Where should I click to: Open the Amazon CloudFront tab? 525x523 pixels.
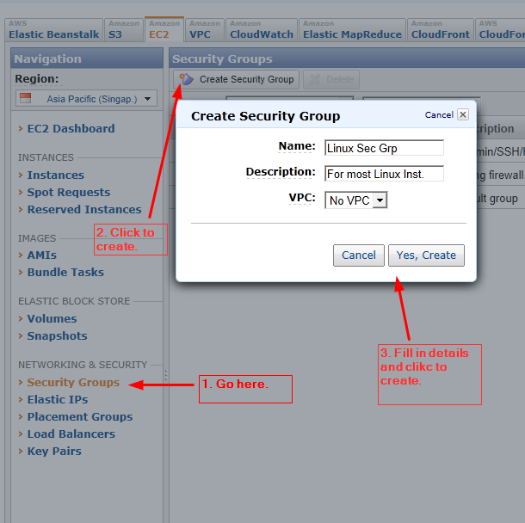tap(441, 30)
